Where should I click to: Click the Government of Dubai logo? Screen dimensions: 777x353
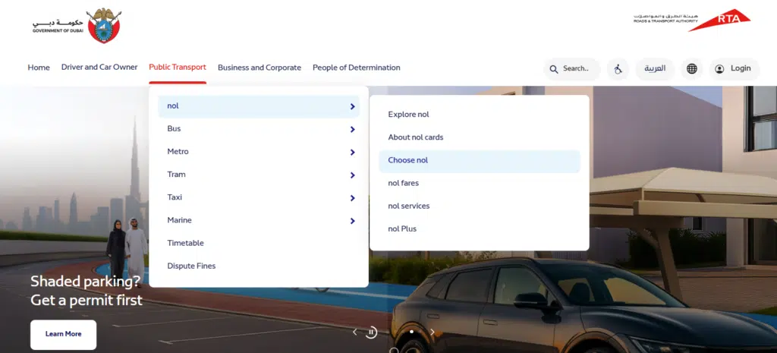[x=76, y=25]
